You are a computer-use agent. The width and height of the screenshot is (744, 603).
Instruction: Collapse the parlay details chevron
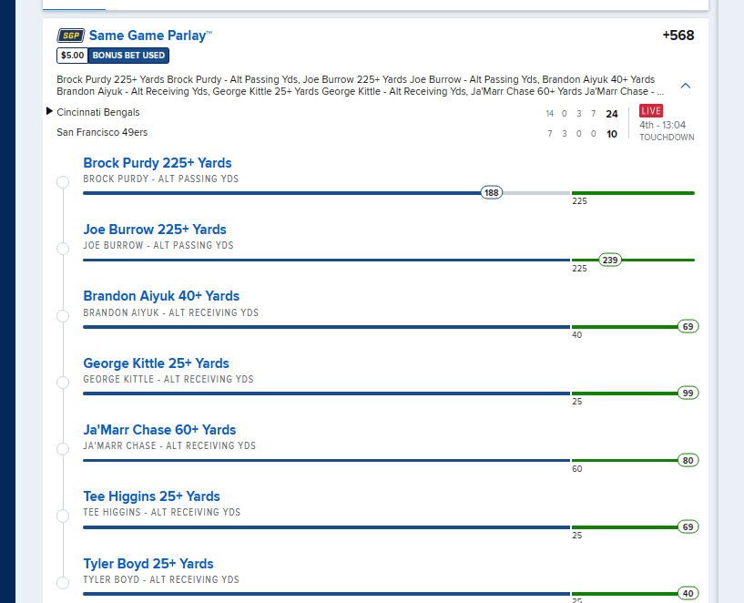(x=685, y=86)
